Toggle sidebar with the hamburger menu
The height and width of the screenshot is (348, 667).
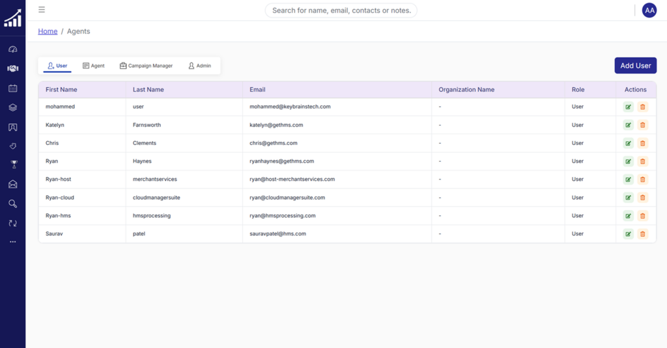point(42,10)
